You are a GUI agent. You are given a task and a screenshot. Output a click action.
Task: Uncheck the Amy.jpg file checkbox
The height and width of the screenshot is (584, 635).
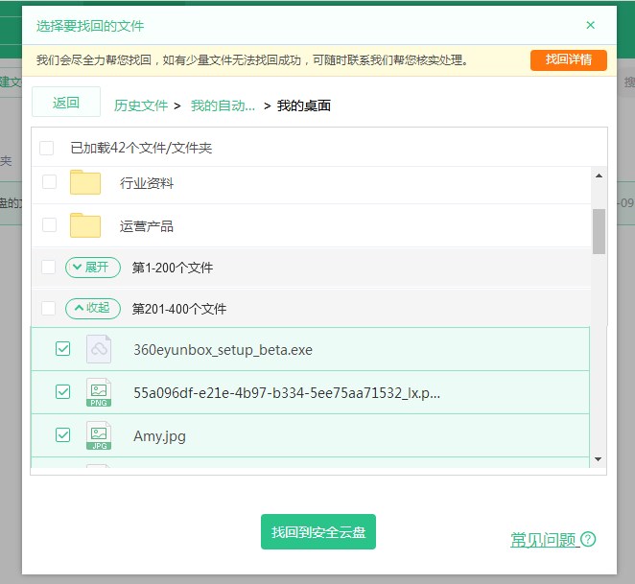point(63,435)
